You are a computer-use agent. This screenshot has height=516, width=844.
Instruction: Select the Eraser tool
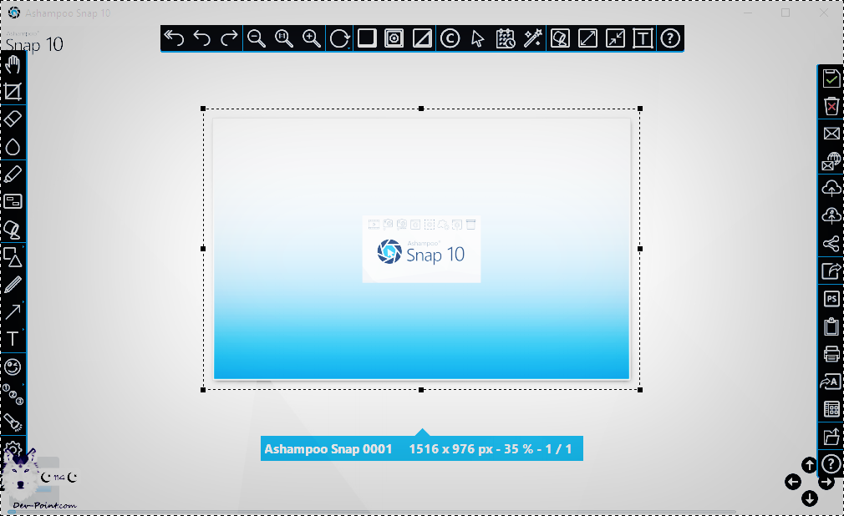pyautogui.click(x=13, y=119)
